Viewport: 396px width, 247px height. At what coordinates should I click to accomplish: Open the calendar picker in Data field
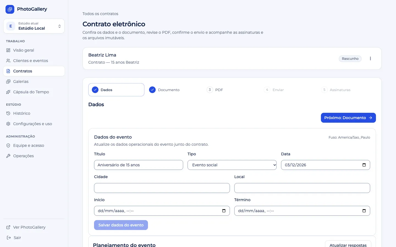coord(364,165)
